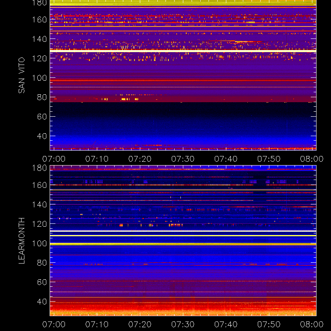Click Learmonth plot's 07:40 time label
Image resolution: width=331 pixels, height=331 pixels.
point(226,324)
